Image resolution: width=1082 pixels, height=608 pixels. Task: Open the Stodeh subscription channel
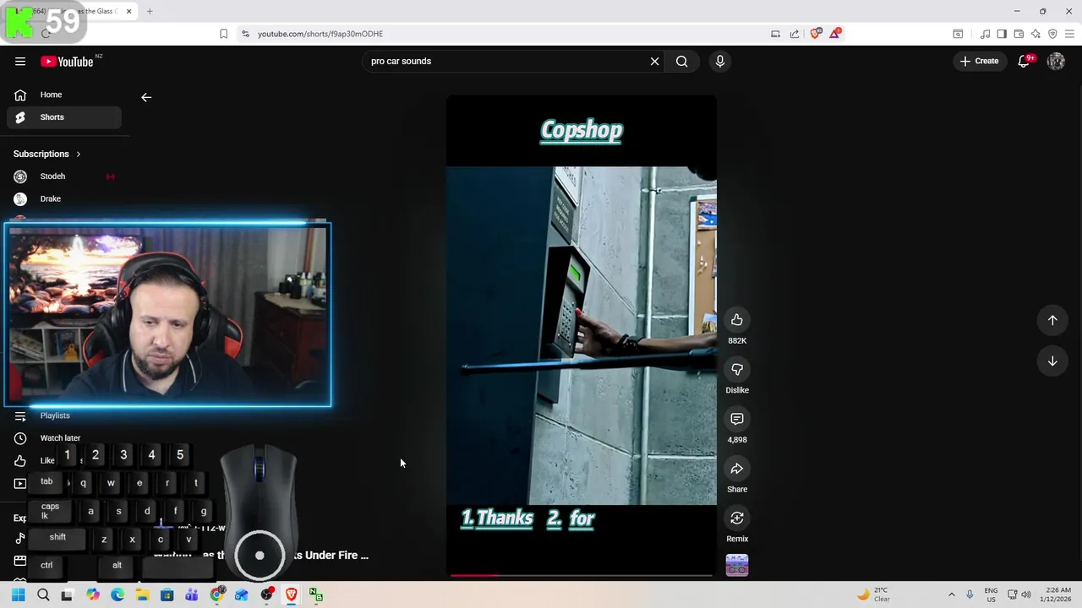(x=64, y=176)
